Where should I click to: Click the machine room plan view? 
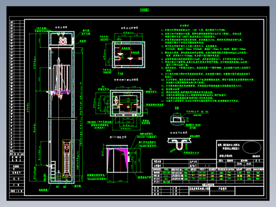(128, 55)
